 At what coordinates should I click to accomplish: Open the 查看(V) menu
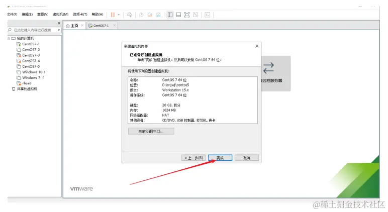pyautogui.click(x=43, y=15)
